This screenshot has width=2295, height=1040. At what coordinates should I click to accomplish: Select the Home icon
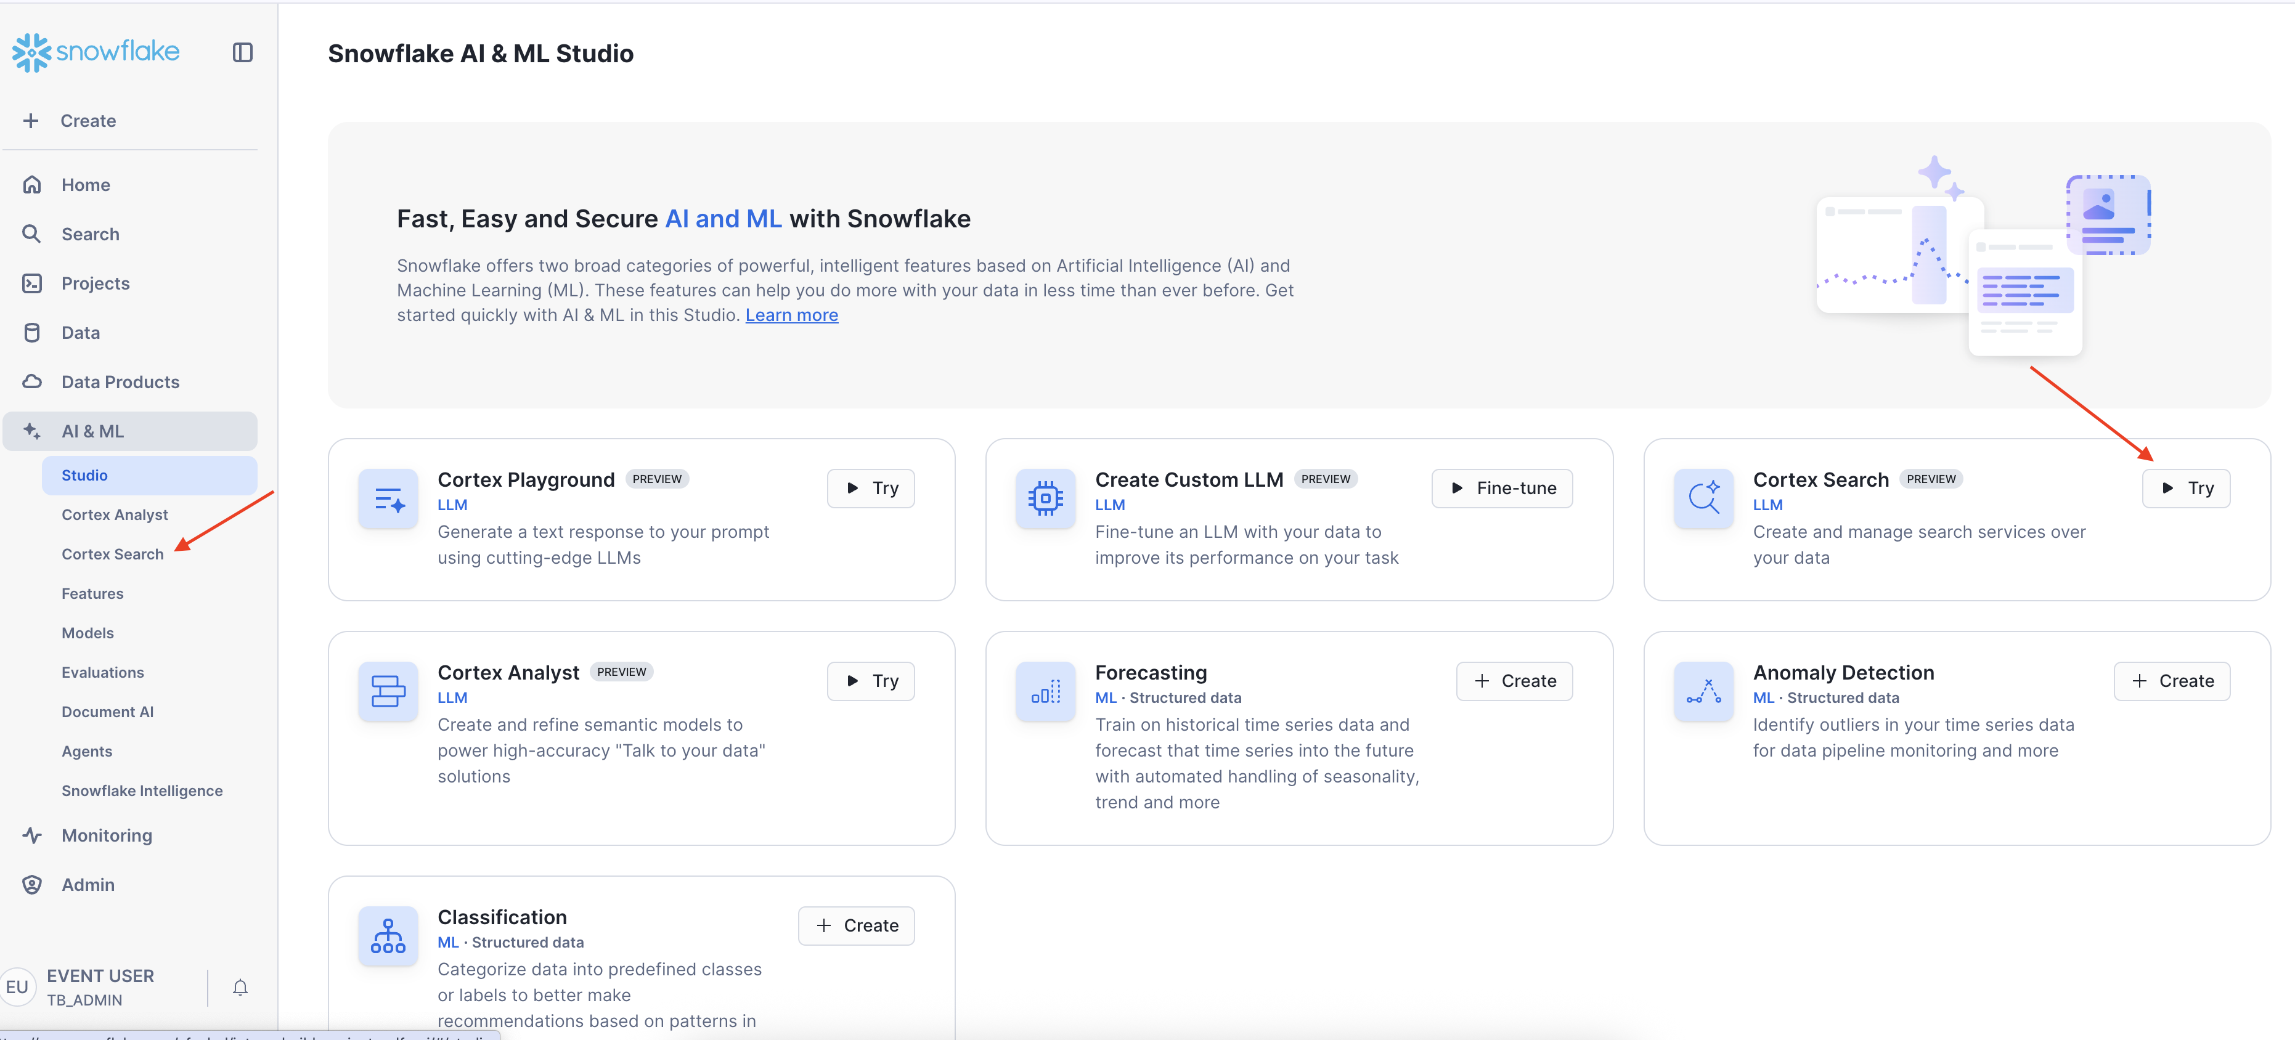[32, 184]
